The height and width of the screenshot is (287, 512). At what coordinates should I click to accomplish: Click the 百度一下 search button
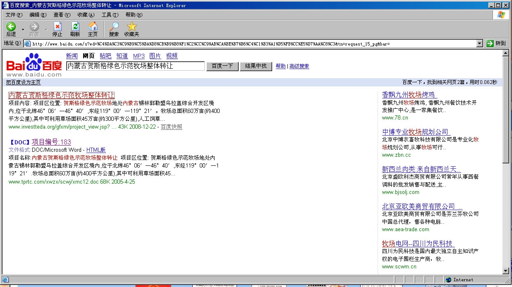pos(223,66)
